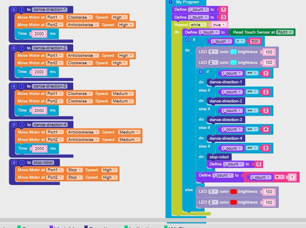Edit the 500 threshold number field
The image size is (306, 228).
255,41
